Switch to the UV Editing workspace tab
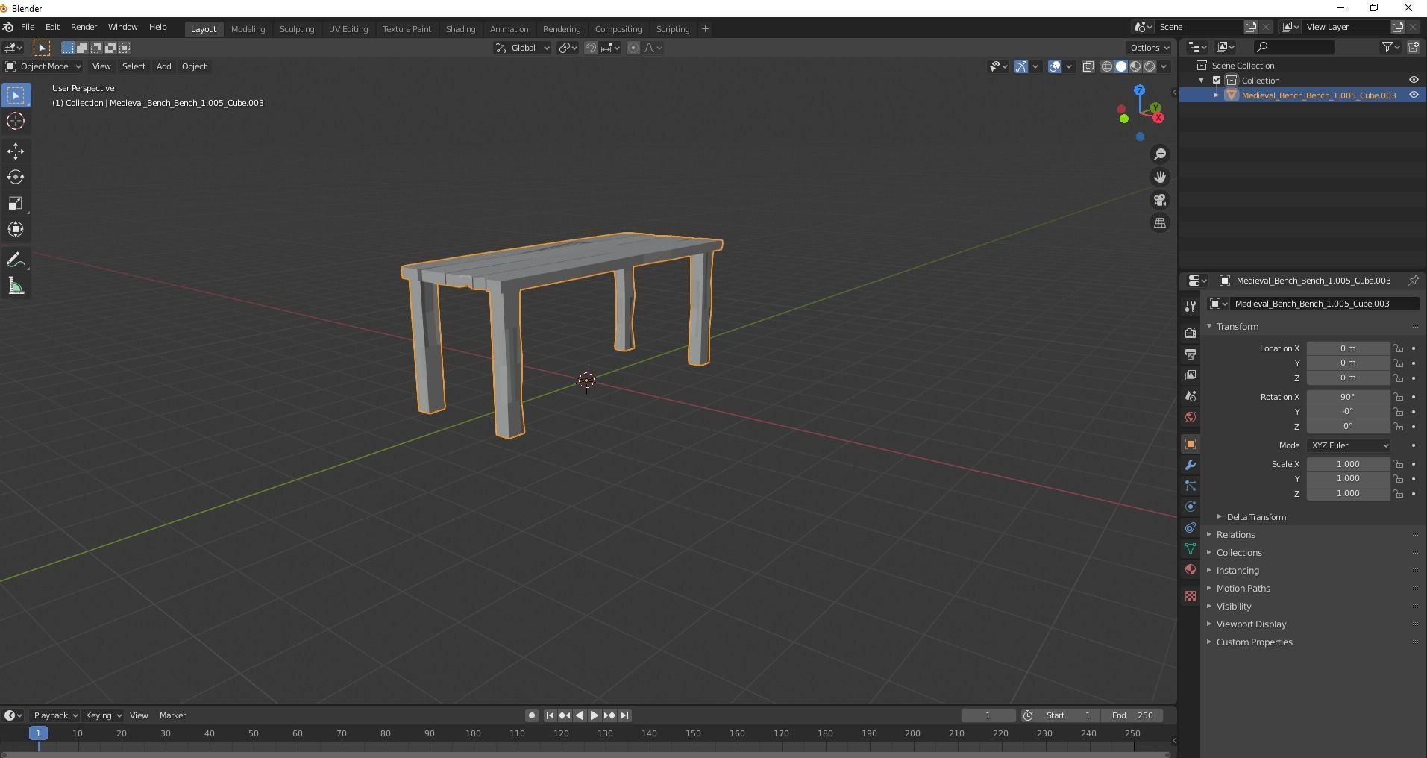The height and width of the screenshot is (758, 1427). coord(348,29)
